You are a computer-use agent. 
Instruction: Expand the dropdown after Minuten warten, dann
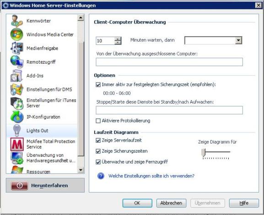point(238,40)
